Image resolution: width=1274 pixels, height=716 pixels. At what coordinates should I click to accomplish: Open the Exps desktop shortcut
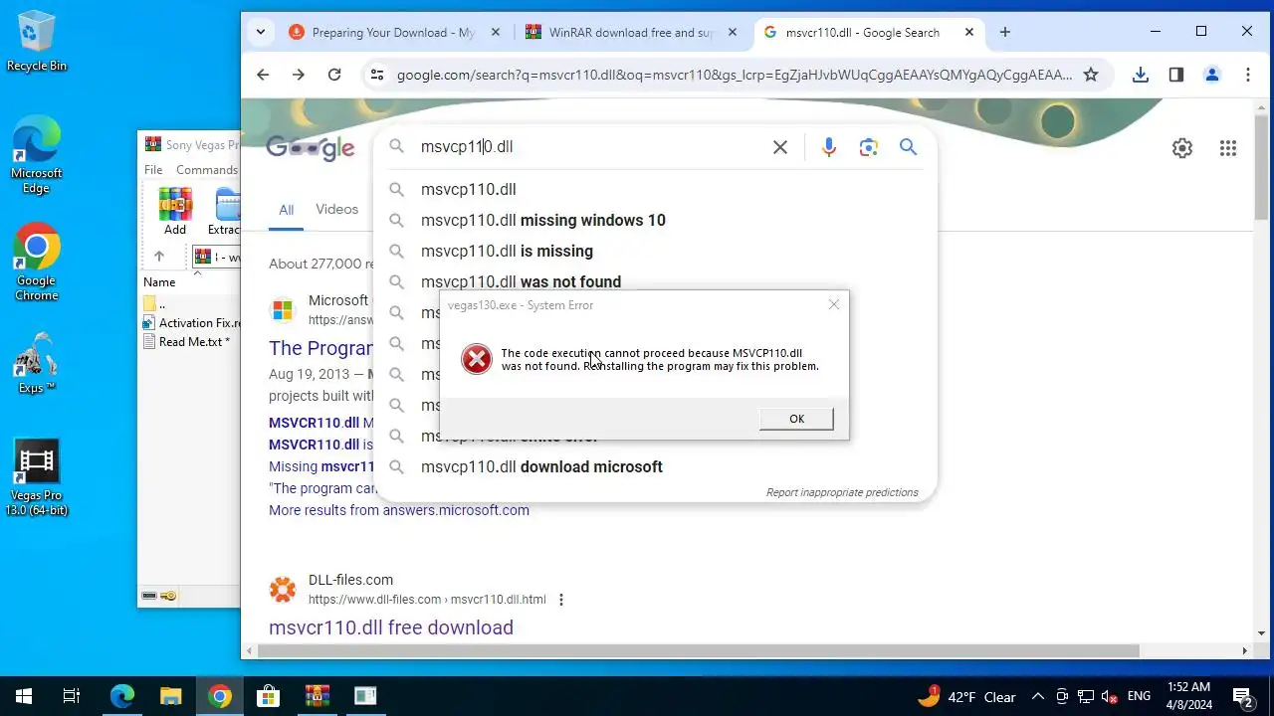36,363
